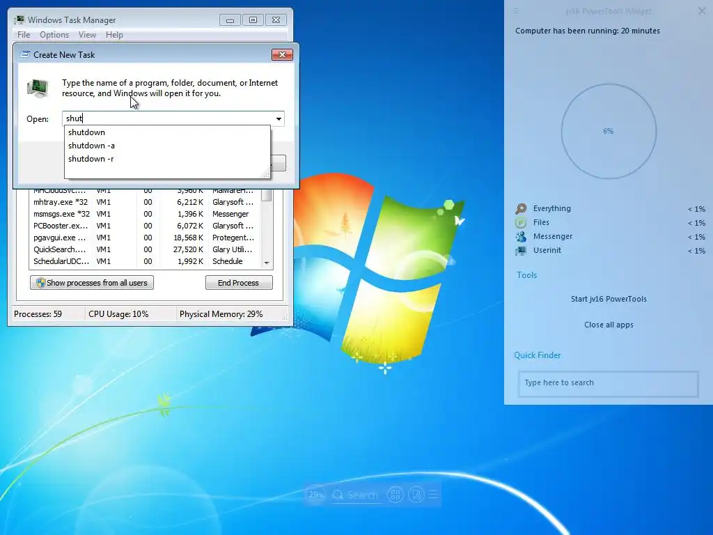Image resolution: width=713 pixels, height=535 pixels.
Task: Click 'Computer has been running: 20 minutes'
Action: tap(587, 31)
